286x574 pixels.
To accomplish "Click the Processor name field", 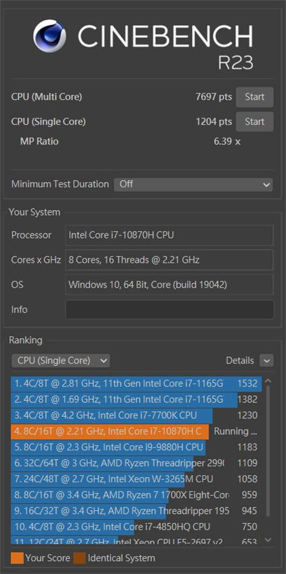I will click(x=169, y=235).
